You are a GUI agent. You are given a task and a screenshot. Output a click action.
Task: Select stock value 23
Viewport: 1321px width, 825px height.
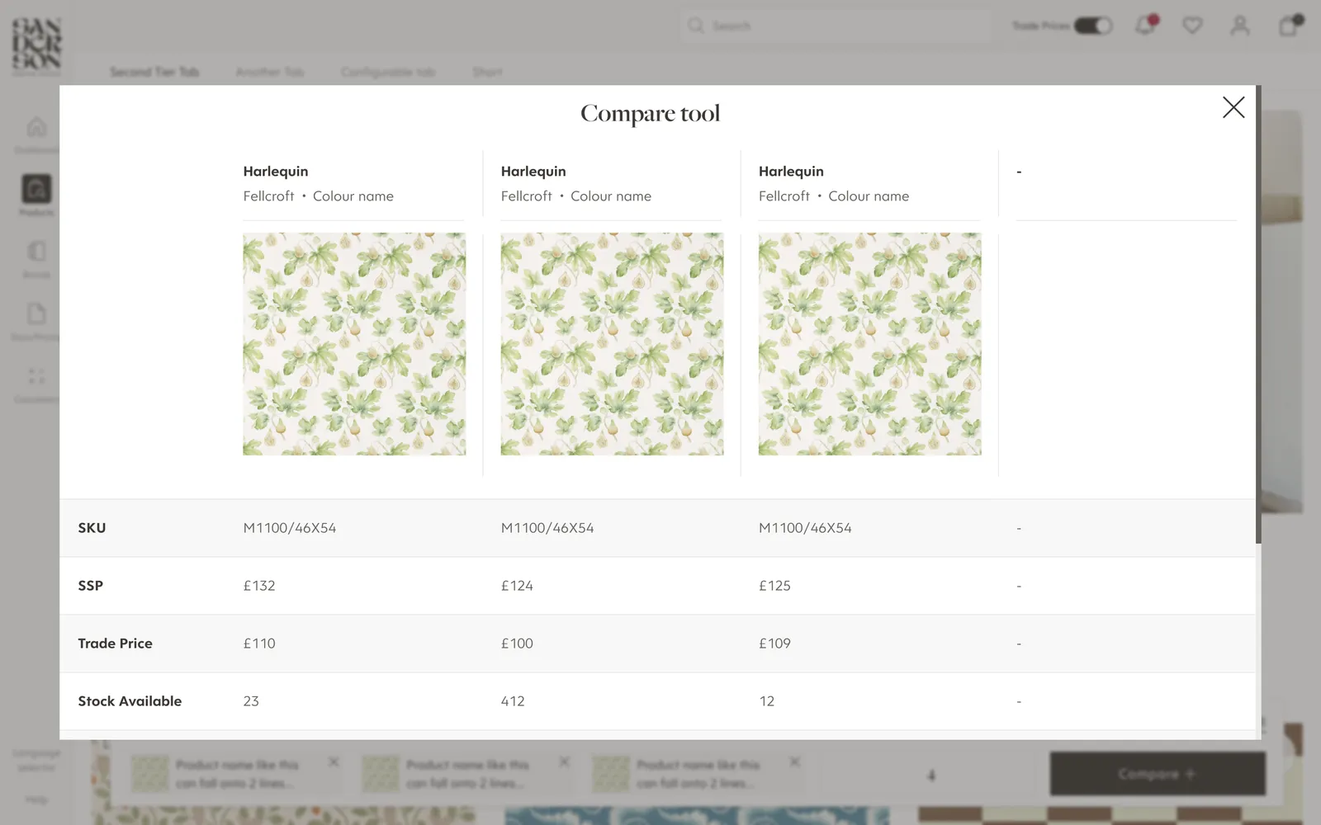coord(251,701)
